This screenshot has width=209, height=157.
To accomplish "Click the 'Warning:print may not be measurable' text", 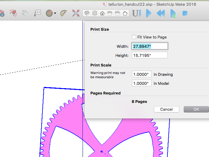I will (x=108, y=75).
